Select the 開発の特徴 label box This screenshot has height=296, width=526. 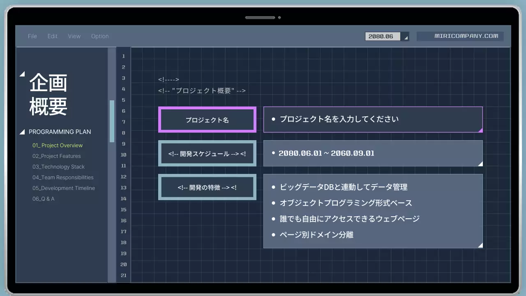tap(207, 187)
